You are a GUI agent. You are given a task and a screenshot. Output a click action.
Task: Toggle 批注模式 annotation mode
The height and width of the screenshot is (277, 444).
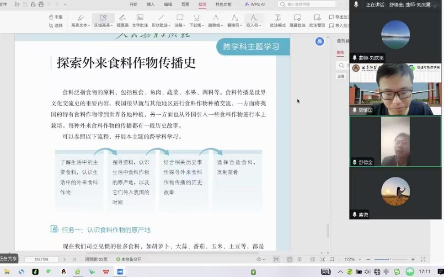point(278,21)
